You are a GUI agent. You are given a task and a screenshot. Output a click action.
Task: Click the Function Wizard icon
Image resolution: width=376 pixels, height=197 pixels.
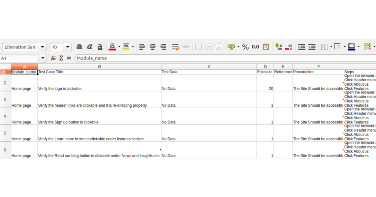pyautogui.click(x=53, y=58)
